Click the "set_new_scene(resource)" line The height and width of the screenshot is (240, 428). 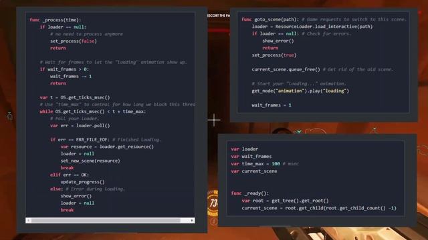[90, 161]
